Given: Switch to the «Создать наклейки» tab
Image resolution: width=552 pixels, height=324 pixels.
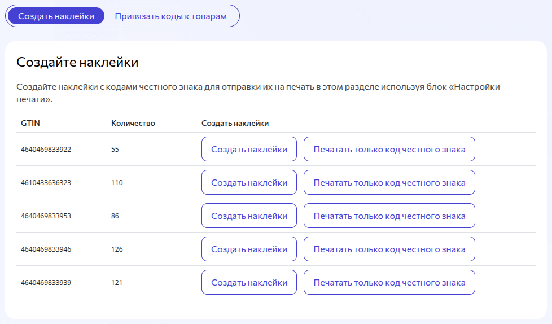Looking at the screenshot, I should tap(55, 16).
